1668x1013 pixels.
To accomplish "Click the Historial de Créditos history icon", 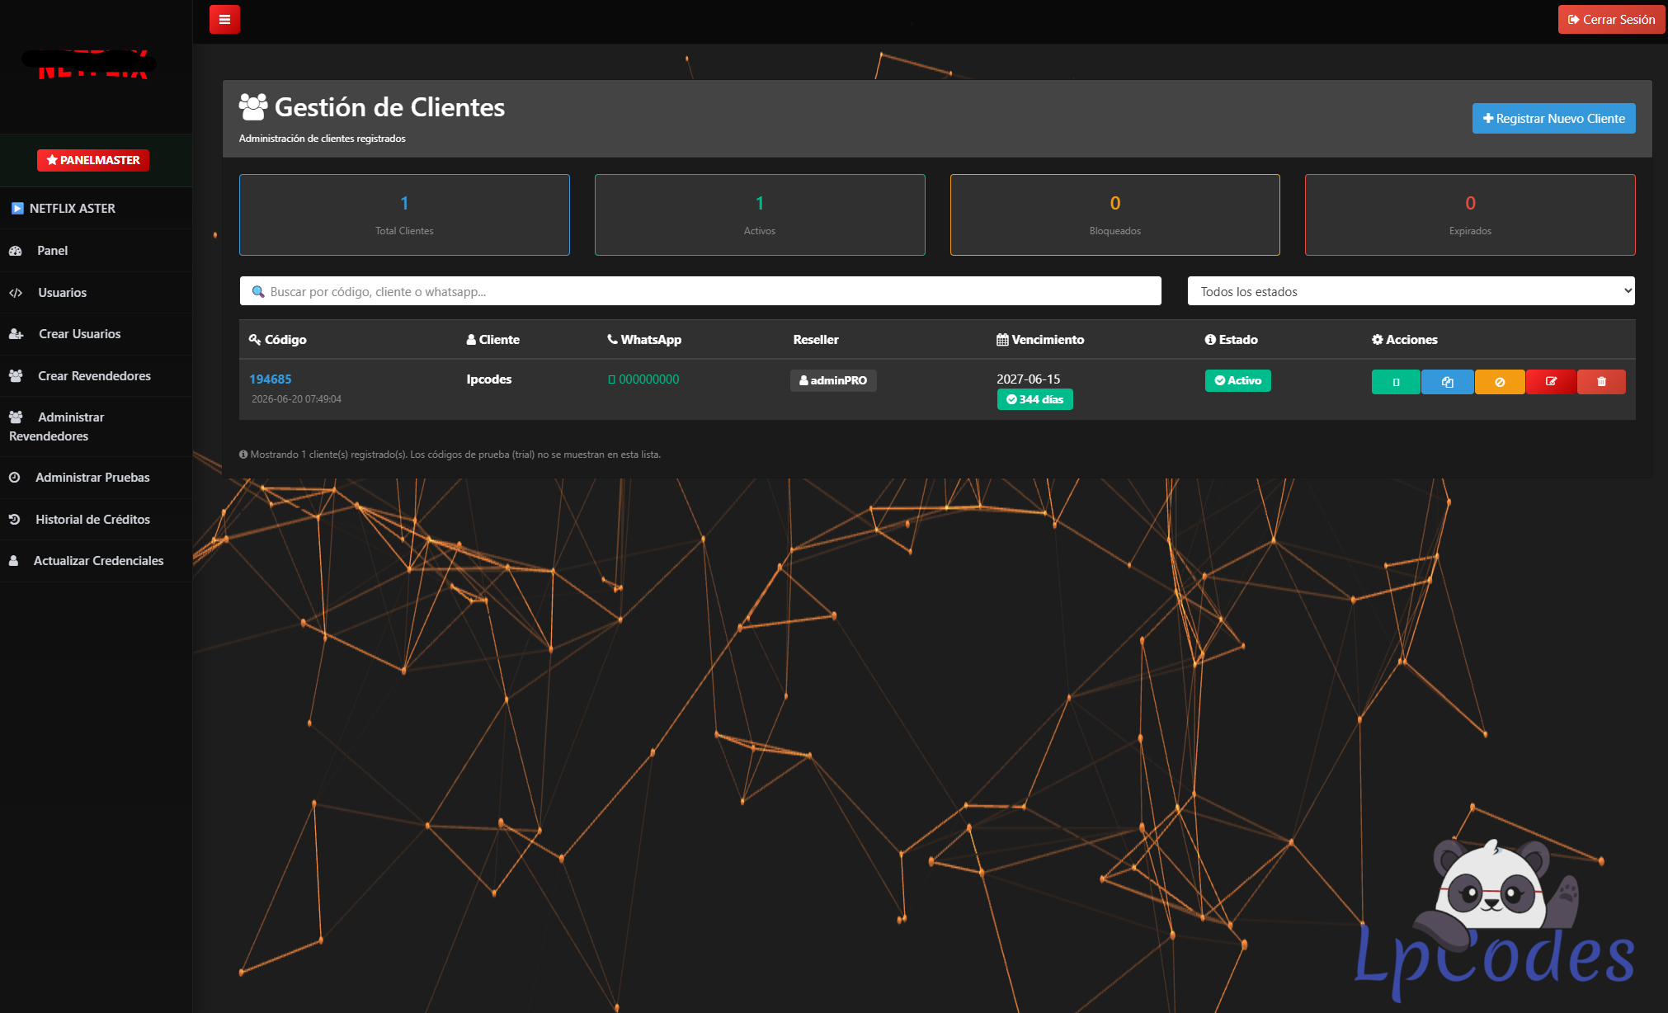I will pos(15,520).
